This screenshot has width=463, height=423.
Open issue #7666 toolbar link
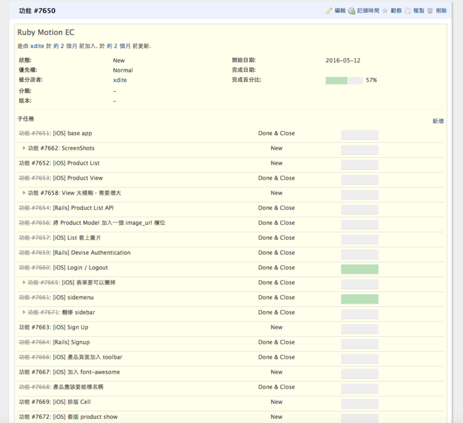coord(35,357)
